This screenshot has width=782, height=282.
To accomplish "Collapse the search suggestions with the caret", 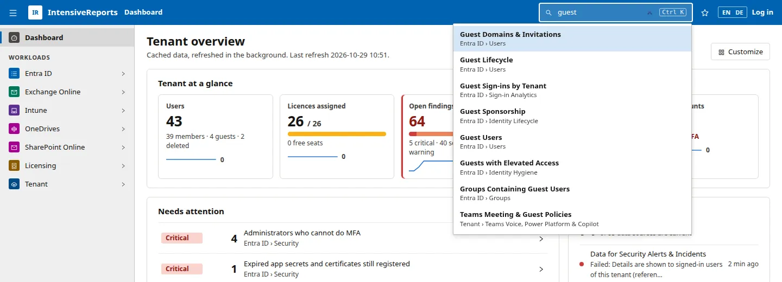I will point(649,12).
